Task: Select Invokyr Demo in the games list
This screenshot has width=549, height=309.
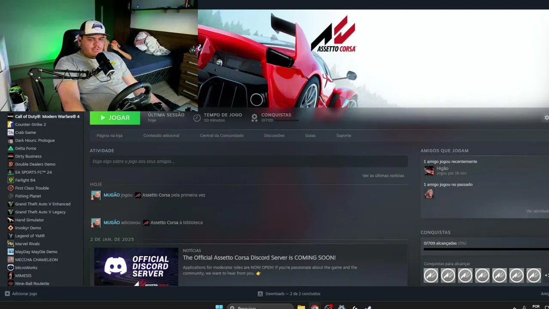Action: click(28, 228)
